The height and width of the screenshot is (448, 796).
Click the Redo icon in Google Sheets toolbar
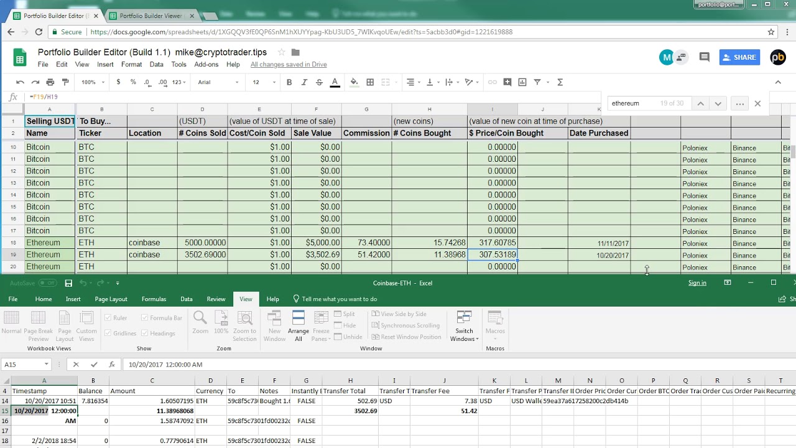(35, 82)
